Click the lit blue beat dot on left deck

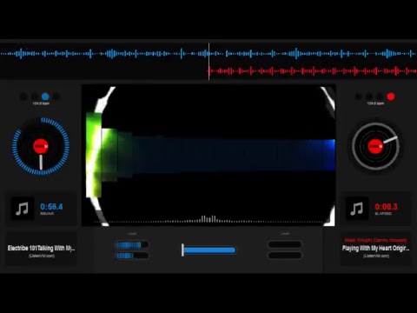tap(45, 97)
